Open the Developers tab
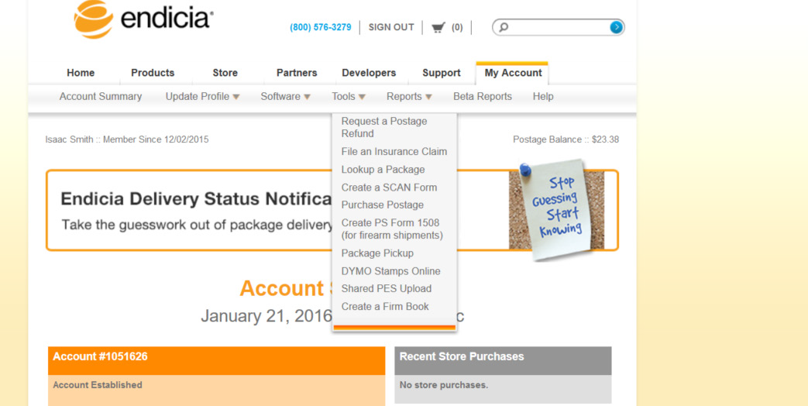This screenshot has width=808, height=406. point(369,73)
